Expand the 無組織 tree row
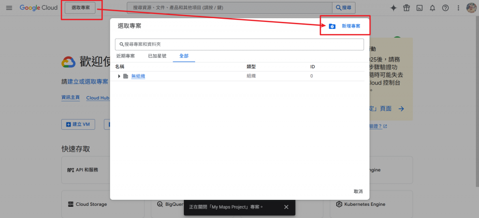This screenshot has width=479, height=218. 119,76
